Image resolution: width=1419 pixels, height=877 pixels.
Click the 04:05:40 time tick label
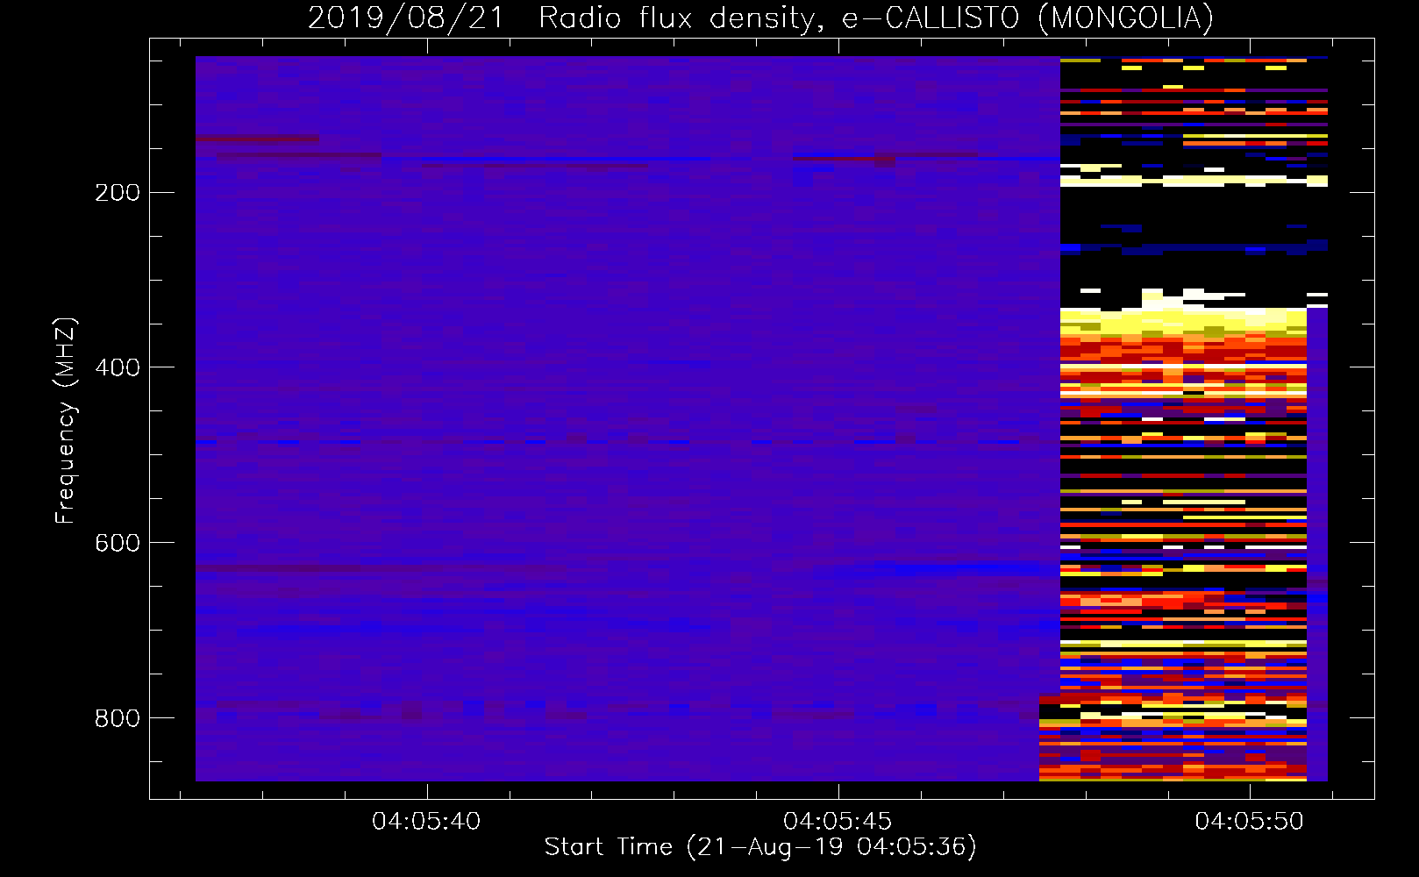426,822
